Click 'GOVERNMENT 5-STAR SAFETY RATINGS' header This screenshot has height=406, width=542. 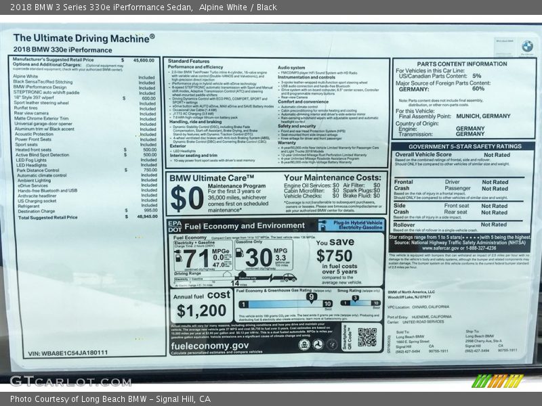point(465,146)
